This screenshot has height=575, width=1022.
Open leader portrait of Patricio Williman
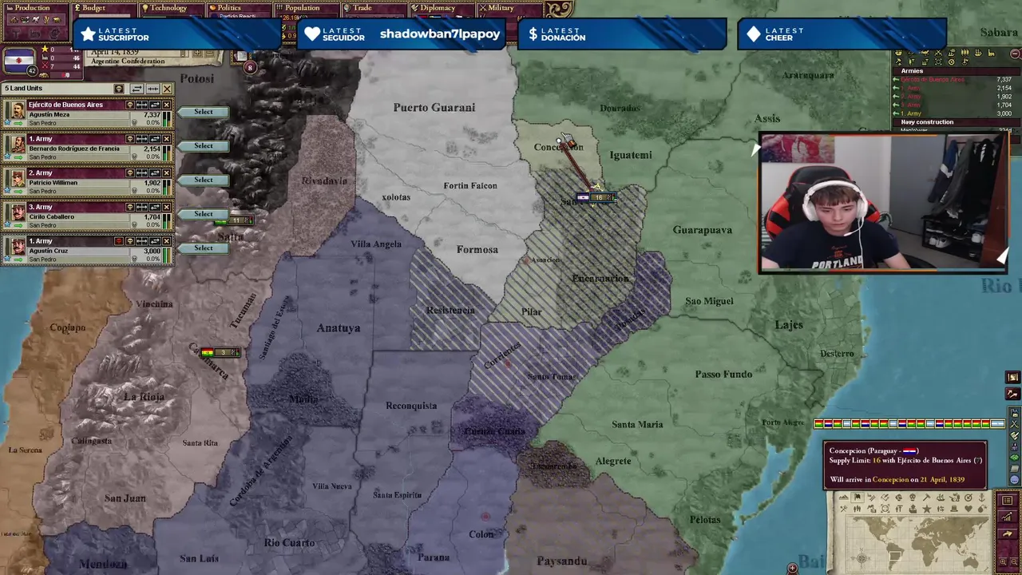(x=18, y=178)
